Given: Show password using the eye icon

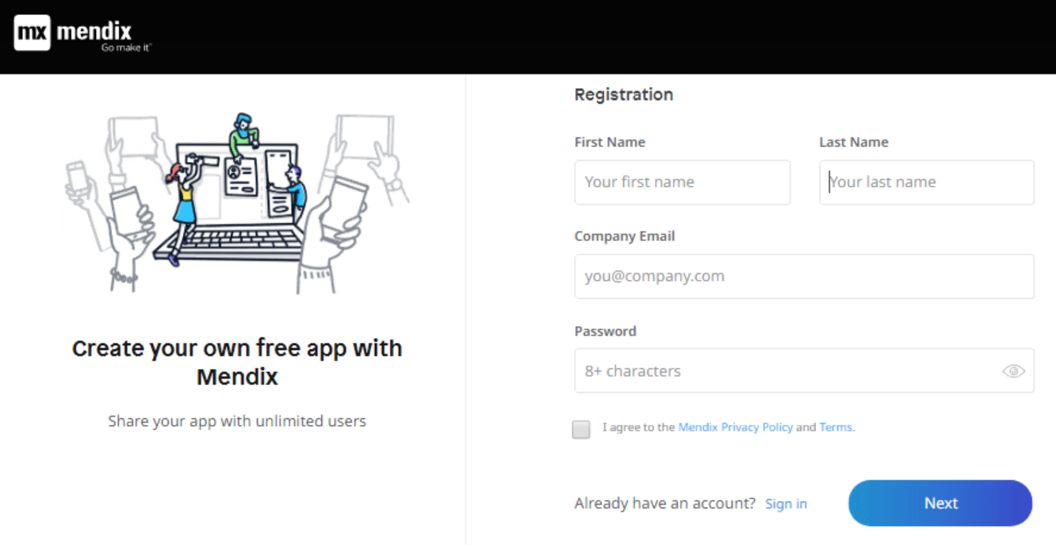Looking at the screenshot, I should point(1013,370).
